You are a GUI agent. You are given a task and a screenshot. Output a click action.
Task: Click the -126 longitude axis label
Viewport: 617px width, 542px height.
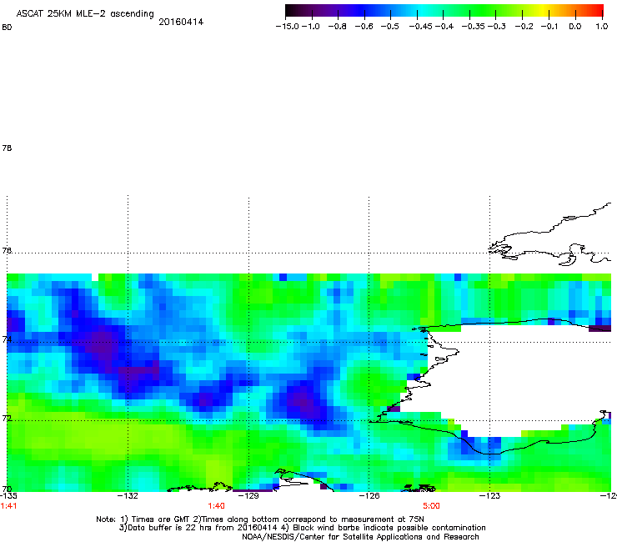369,495
